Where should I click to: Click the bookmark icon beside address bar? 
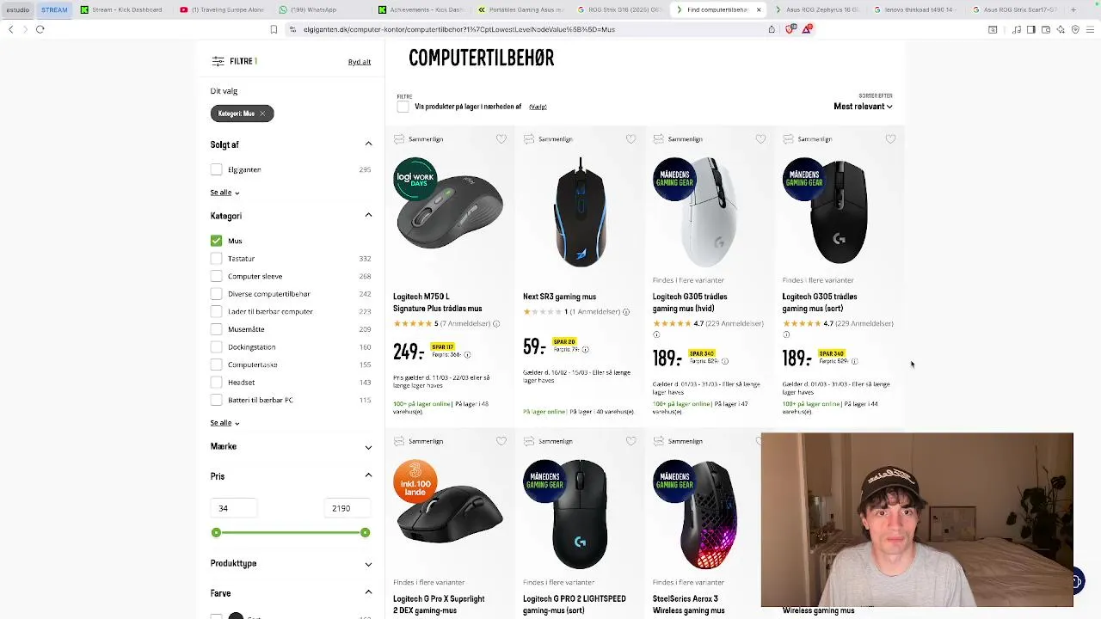point(274,29)
